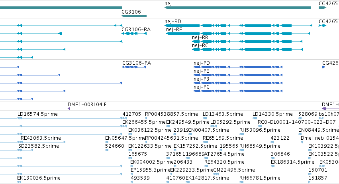Open the nej-PB coding sequence label
Screen dimensions: 339x184
[202, 79]
